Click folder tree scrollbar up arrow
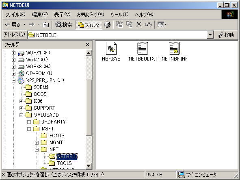 click(89, 53)
